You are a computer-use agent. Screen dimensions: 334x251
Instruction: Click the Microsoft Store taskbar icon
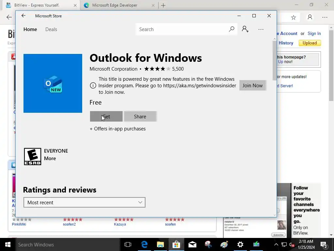(176, 244)
